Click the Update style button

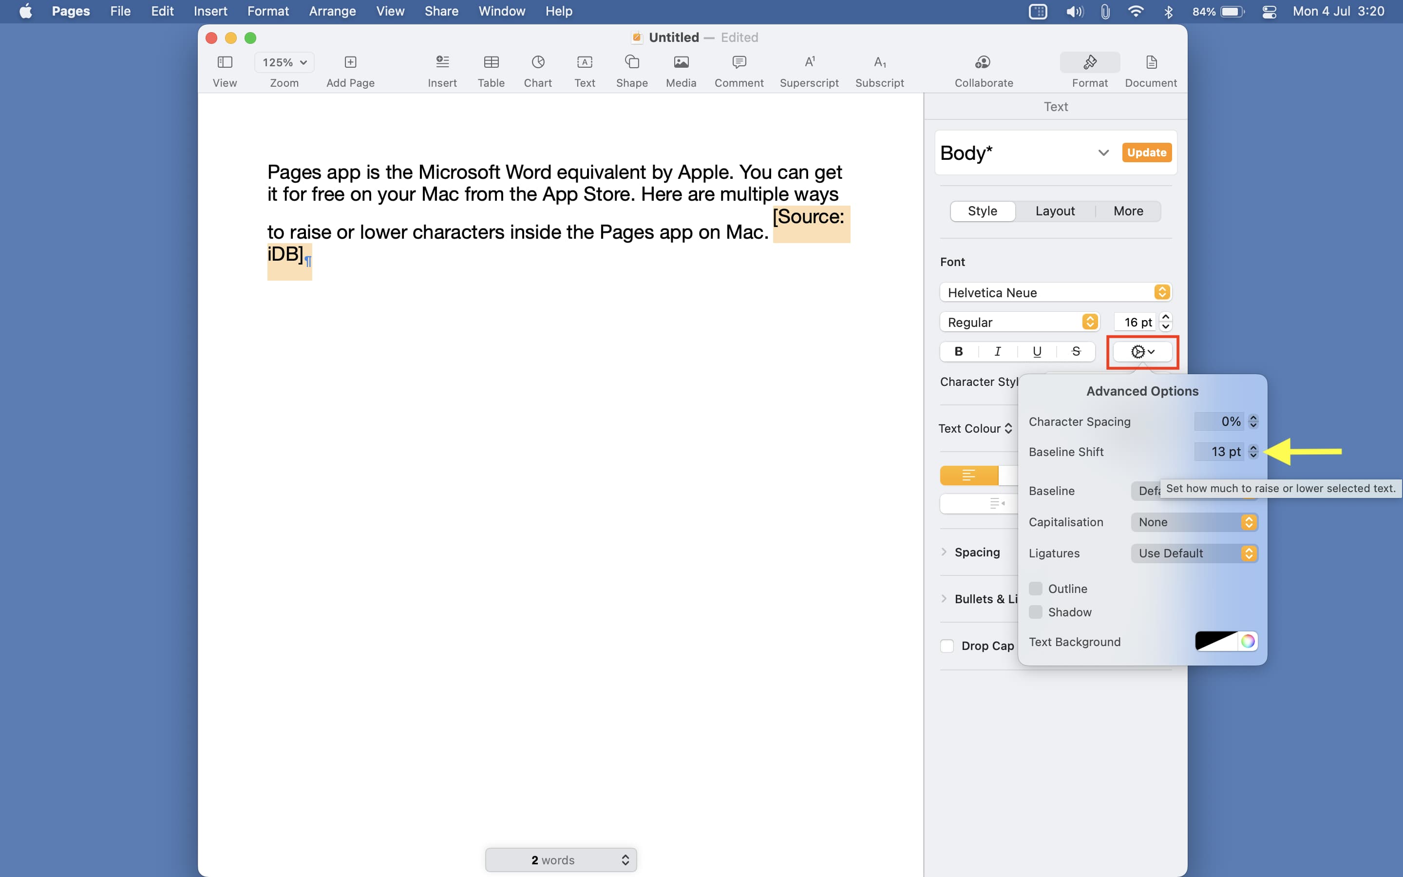click(1146, 153)
